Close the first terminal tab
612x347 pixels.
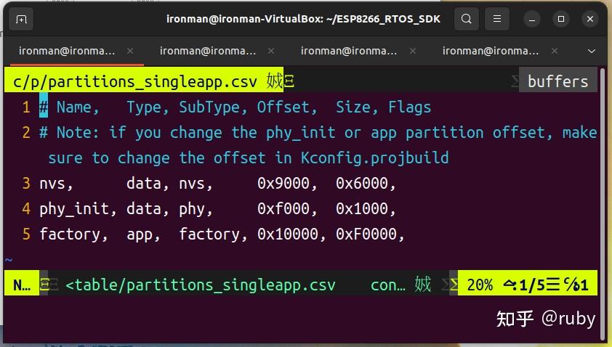[x=131, y=51]
